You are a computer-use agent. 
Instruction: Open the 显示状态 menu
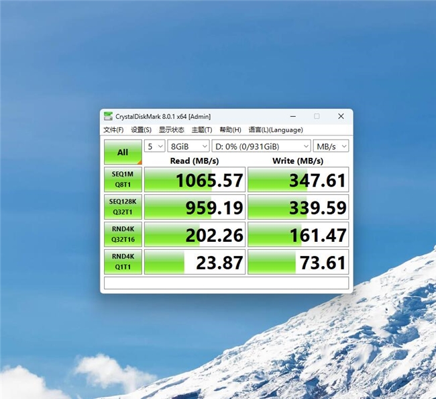coord(172,130)
